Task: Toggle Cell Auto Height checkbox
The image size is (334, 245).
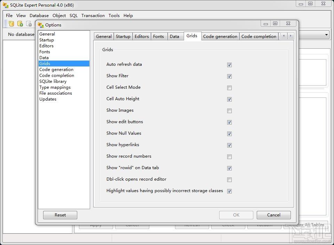Action: tap(229, 99)
